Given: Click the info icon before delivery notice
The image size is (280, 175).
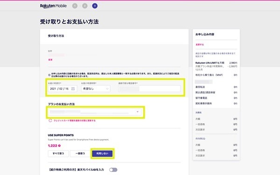Looking at the screenshot, I should [49, 75].
